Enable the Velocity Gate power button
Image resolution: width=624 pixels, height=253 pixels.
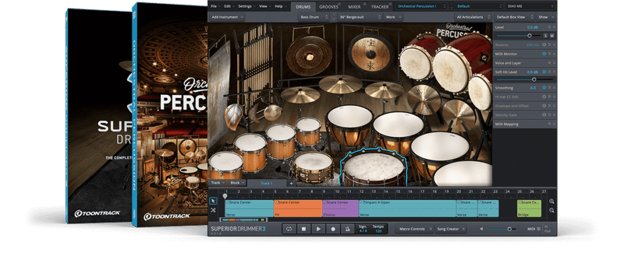click(x=544, y=115)
